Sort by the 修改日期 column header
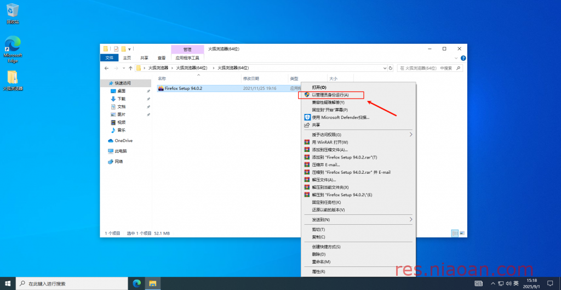 click(x=265, y=78)
